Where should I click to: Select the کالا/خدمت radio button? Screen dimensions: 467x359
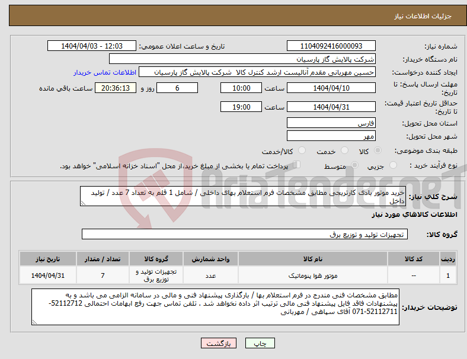click(x=302, y=150)
